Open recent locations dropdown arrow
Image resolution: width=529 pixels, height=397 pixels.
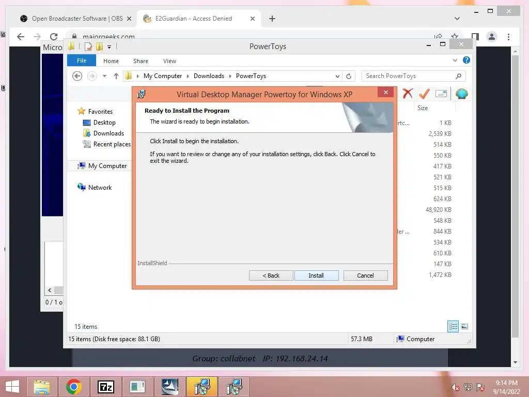click(104, 76)
